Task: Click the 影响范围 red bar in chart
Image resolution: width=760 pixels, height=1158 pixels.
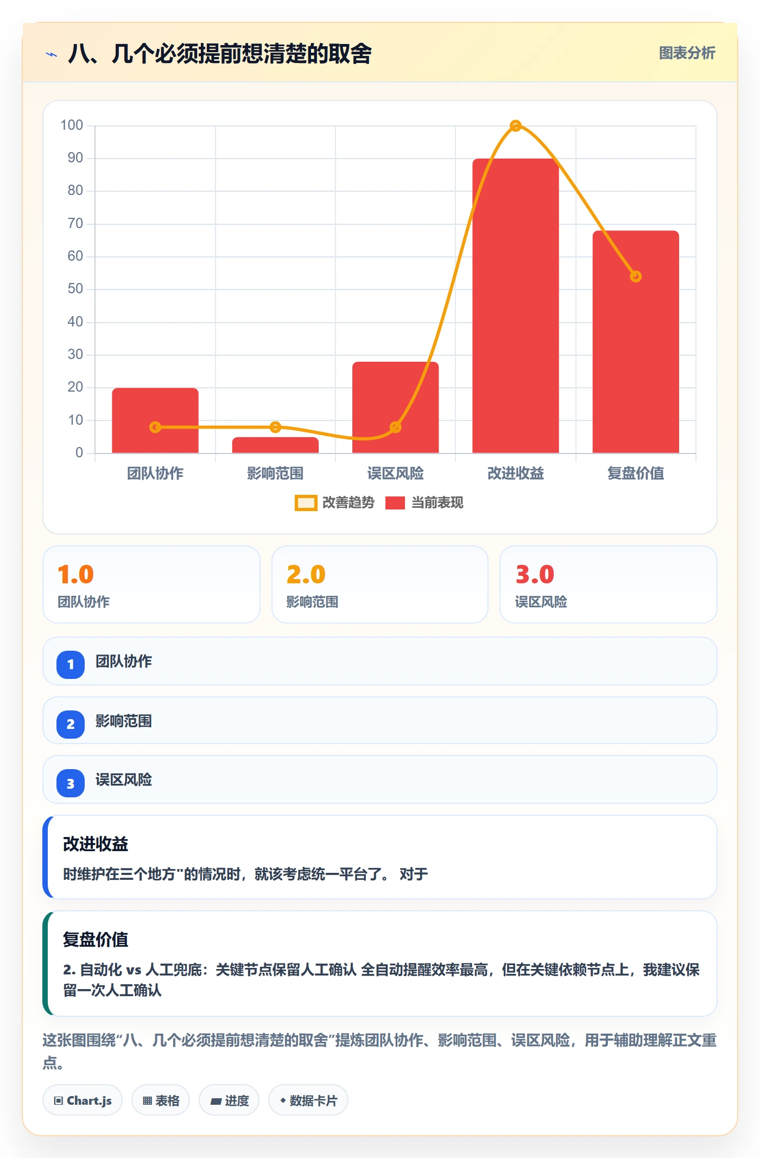Action: point(275,445)
